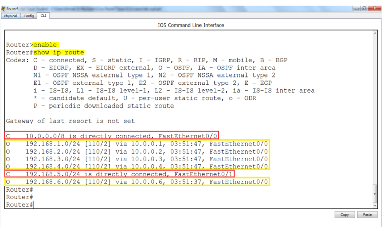Minimize the Router5 window

point(356,9)
